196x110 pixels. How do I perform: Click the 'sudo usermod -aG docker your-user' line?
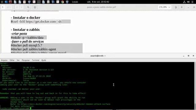(x=21, y=89)
